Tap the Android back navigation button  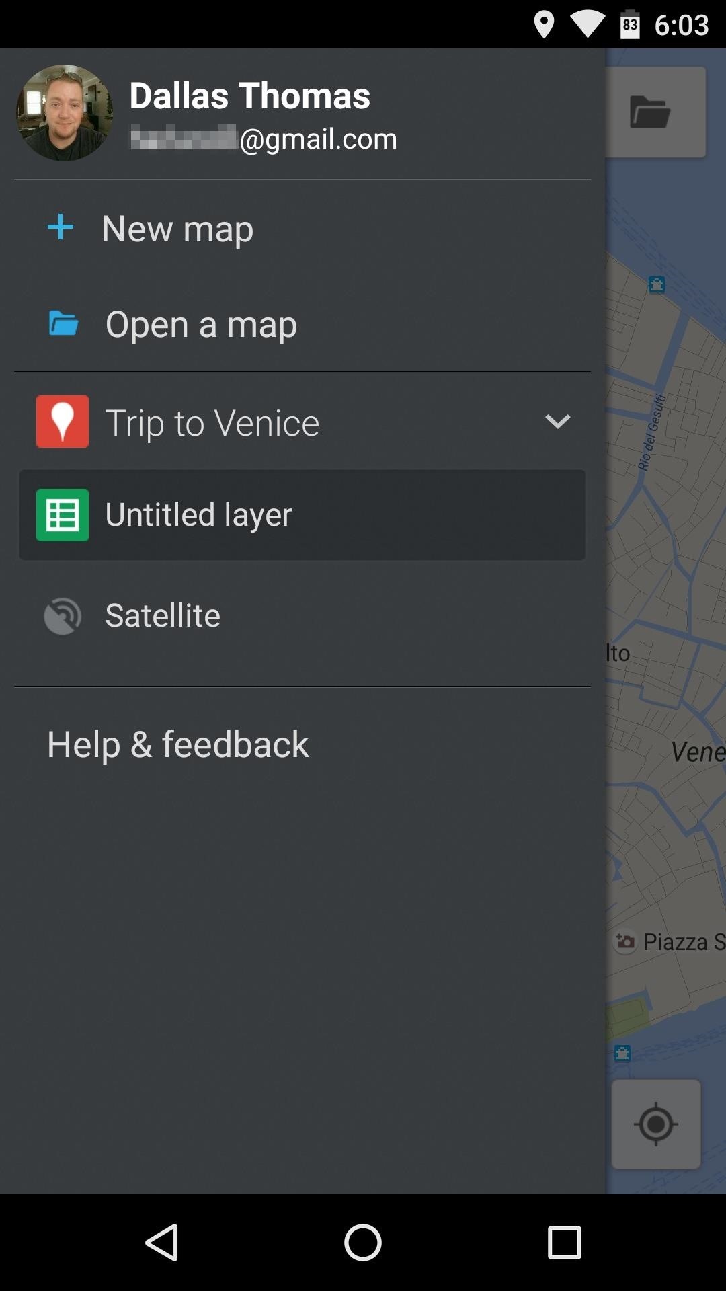pos(162,1242)
